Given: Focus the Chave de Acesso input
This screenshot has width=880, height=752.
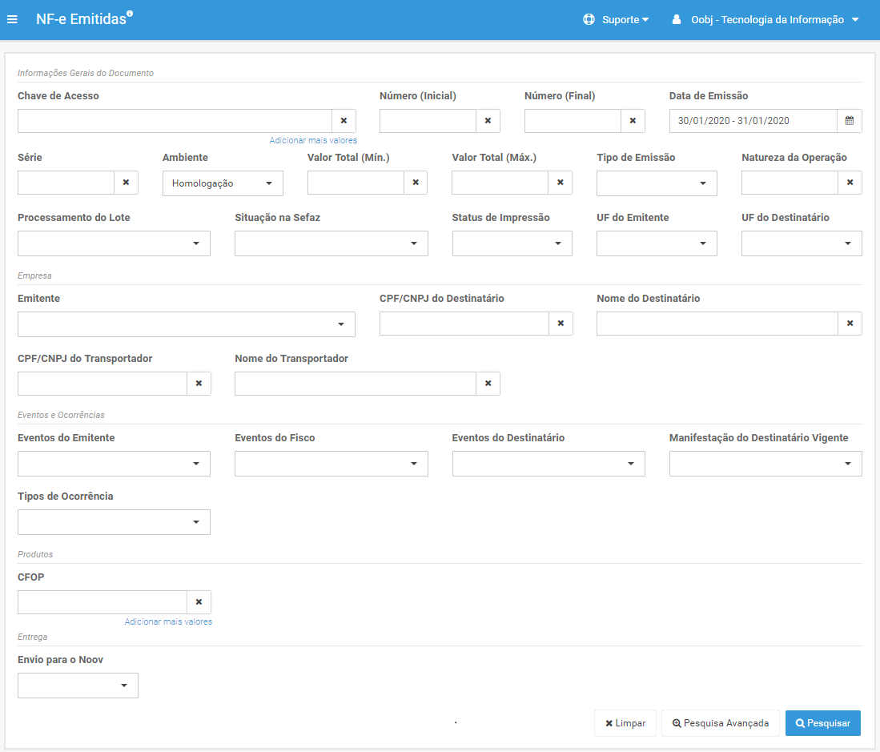Looking at the screenshot, I should (x=175, y=121).
